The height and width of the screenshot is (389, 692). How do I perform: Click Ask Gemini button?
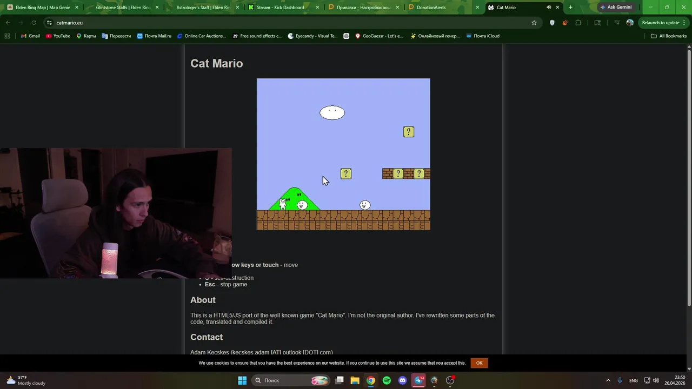616,8
